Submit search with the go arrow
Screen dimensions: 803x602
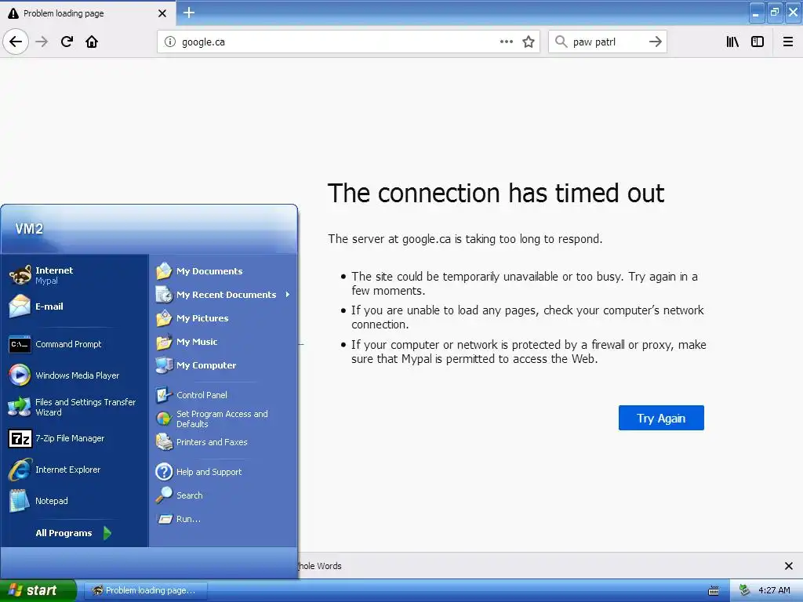(x=656, y=42)
